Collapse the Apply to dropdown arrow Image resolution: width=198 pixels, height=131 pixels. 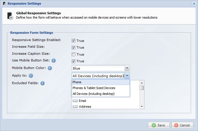pos(127,76)
